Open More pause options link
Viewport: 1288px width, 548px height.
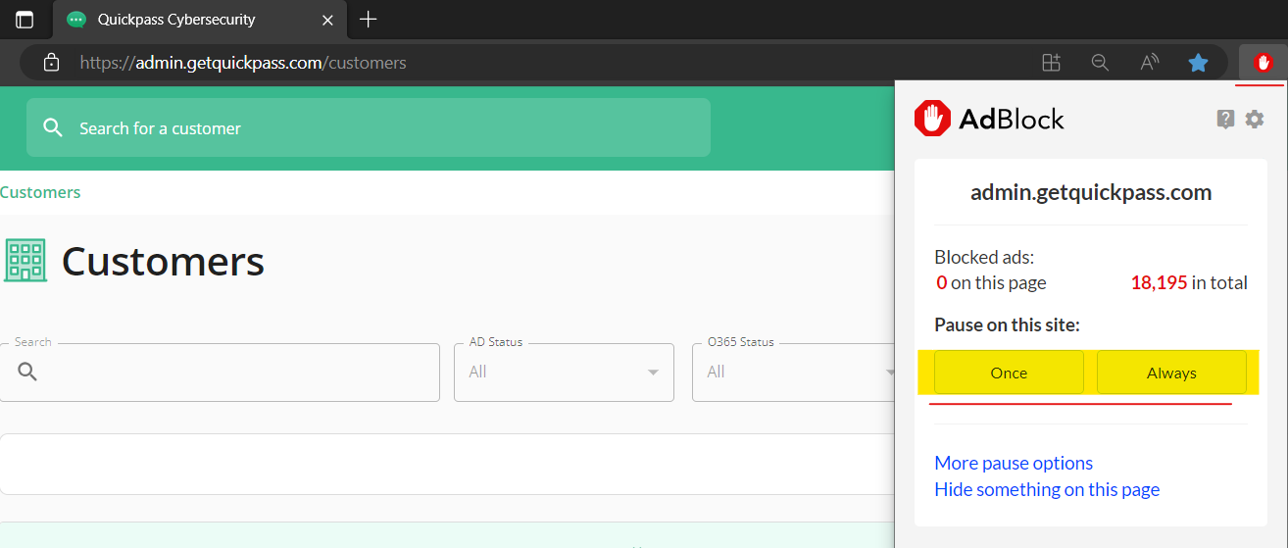[x=1014, y=463]
